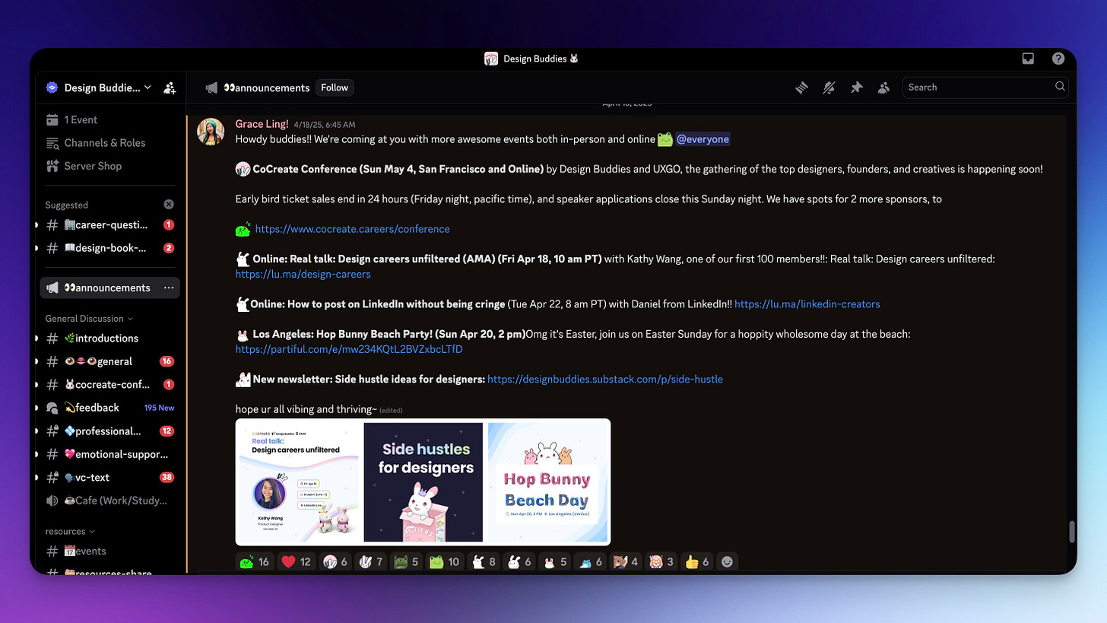
Task: Toggle the brown animal reaction with 4
Action: (x=626, y=562)
